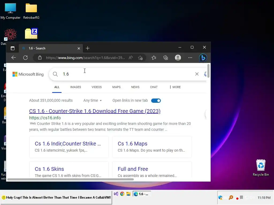Click the vertical scrollbar in browser
Image resolution: width=274 pixels, height=205 pixels.
click(208, 71)
